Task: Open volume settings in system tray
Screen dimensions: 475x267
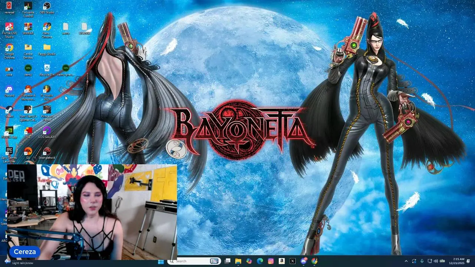Action: (436, 261)
